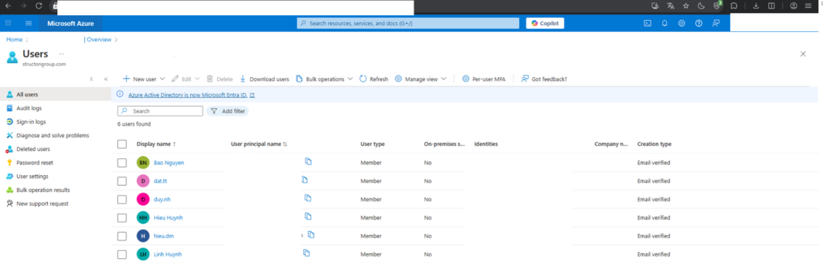This screenshot has width=823, height=263.
Task: Open Cloud Shell icon in Azure header
Action: [647, 23]
